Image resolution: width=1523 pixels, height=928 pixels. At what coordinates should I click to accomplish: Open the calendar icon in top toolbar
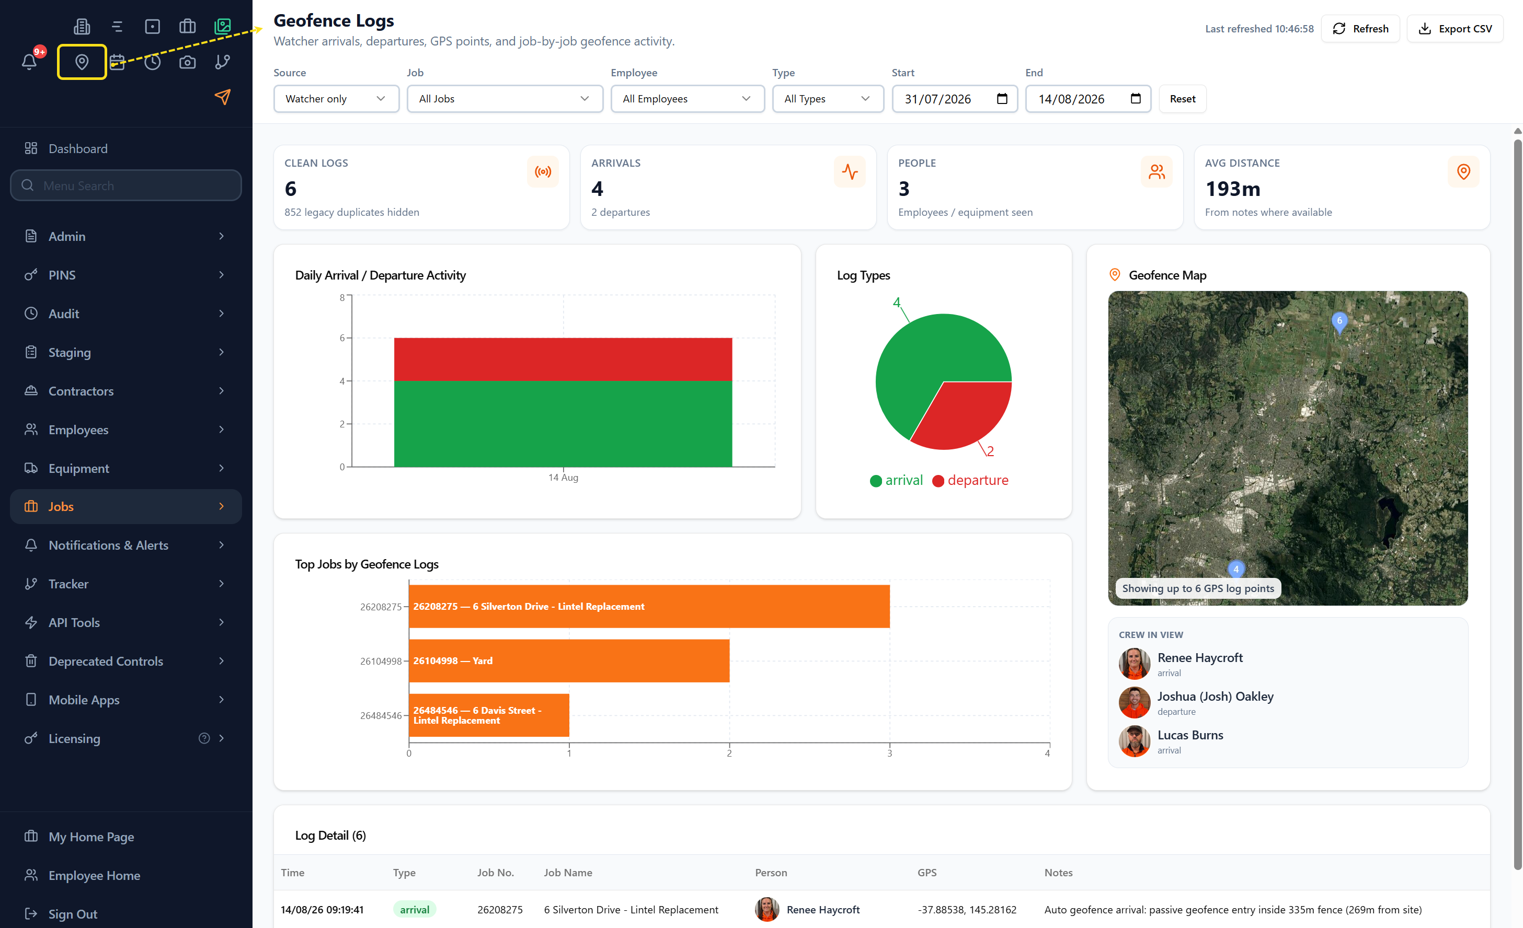click(118, 62)
